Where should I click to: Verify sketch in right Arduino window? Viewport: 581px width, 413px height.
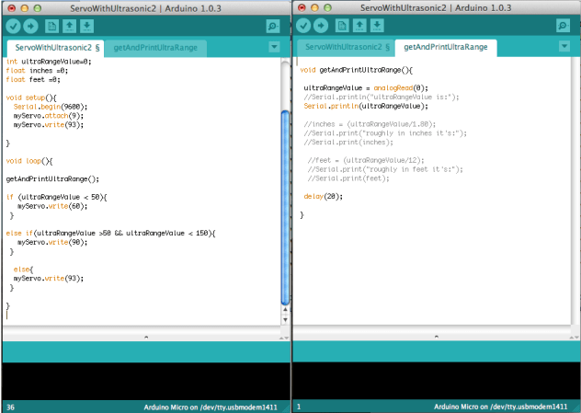303,26
